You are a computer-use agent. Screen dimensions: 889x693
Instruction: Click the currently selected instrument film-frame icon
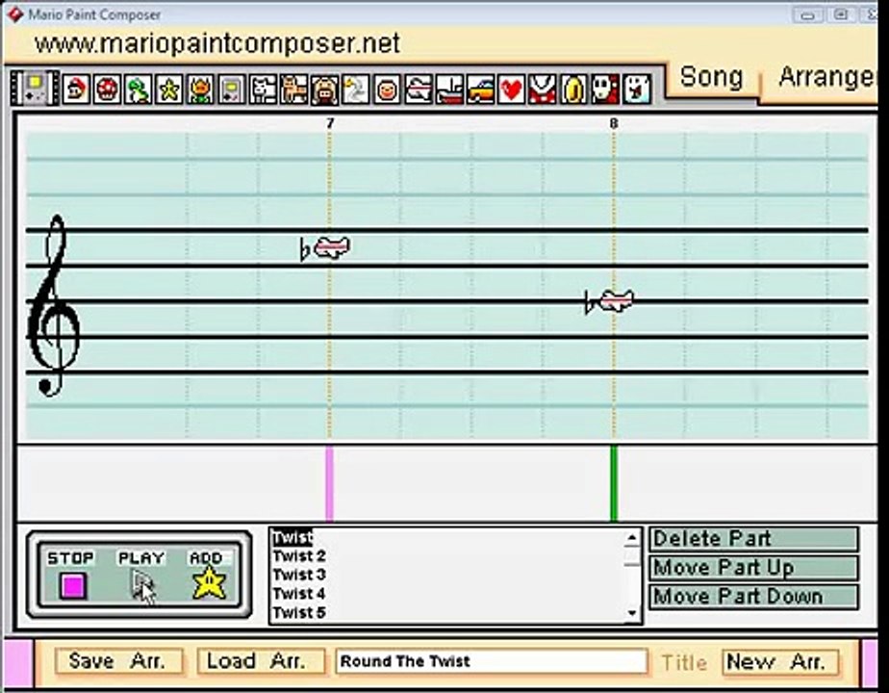(36, 88)
